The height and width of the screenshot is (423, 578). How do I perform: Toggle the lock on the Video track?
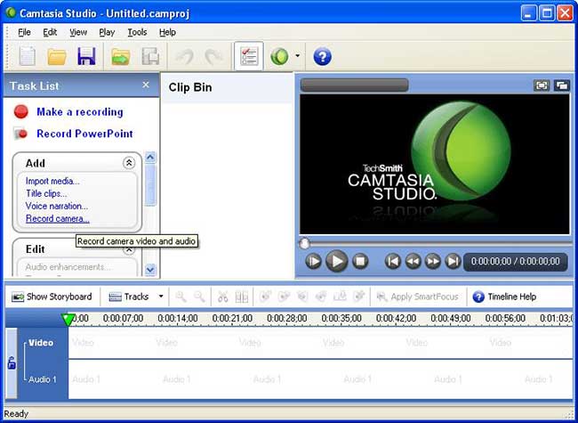12,362
